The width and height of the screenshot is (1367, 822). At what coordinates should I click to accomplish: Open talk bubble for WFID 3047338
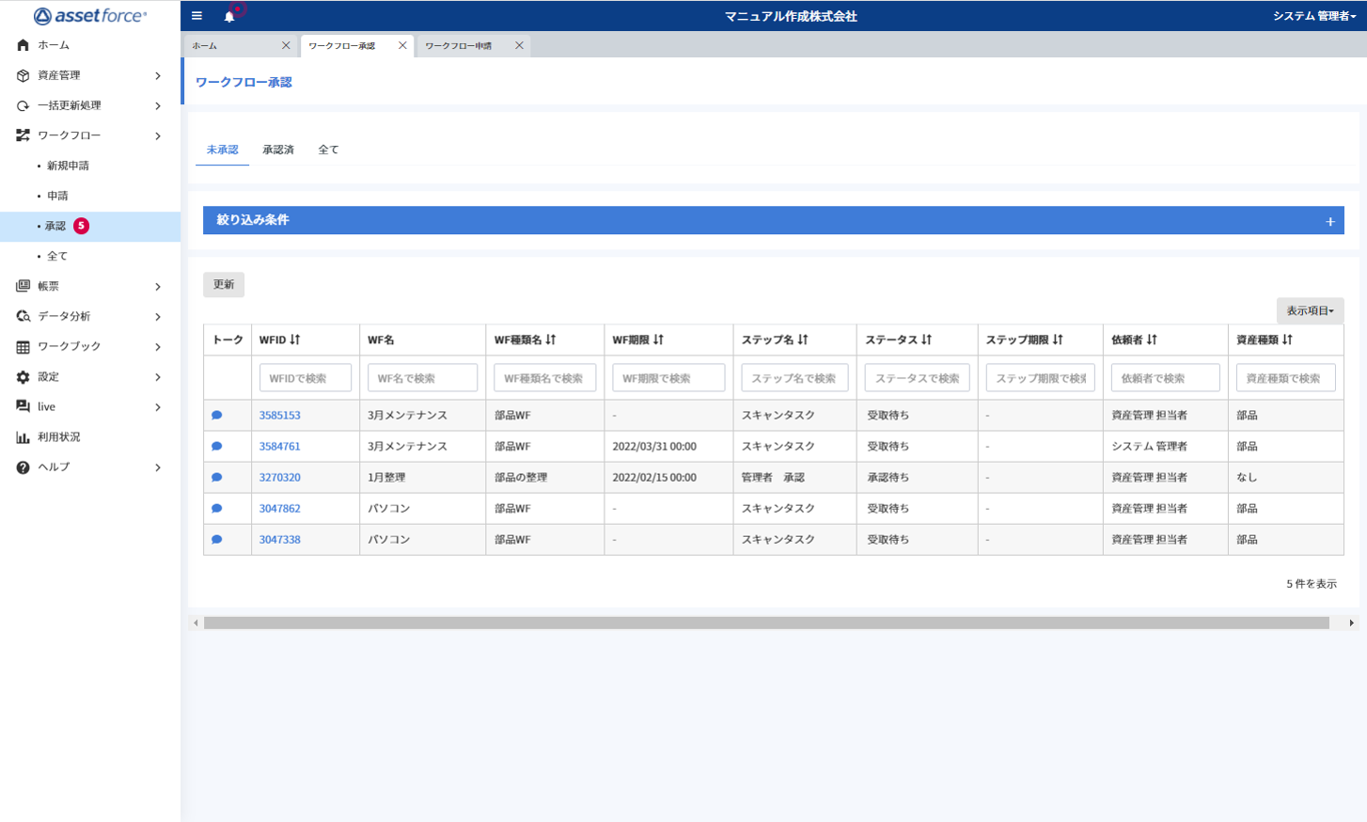tap(216, 539)
